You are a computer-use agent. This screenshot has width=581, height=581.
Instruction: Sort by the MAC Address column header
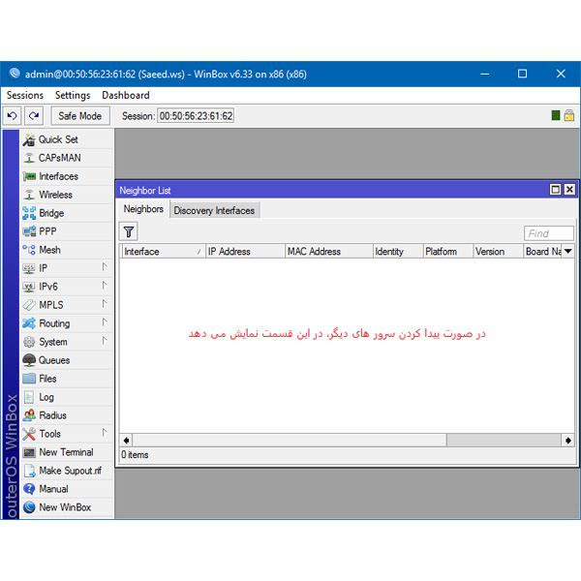[x=329, y=251]
